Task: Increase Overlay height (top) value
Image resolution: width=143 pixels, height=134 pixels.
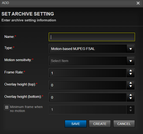Action: 131,83
